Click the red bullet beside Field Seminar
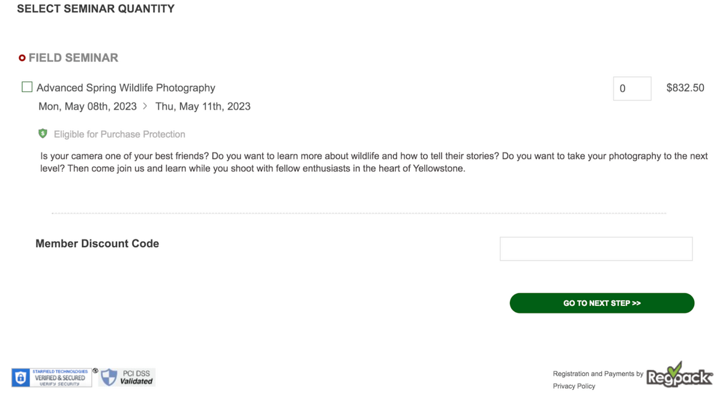 pyautogui.click(x=22, y=58)
